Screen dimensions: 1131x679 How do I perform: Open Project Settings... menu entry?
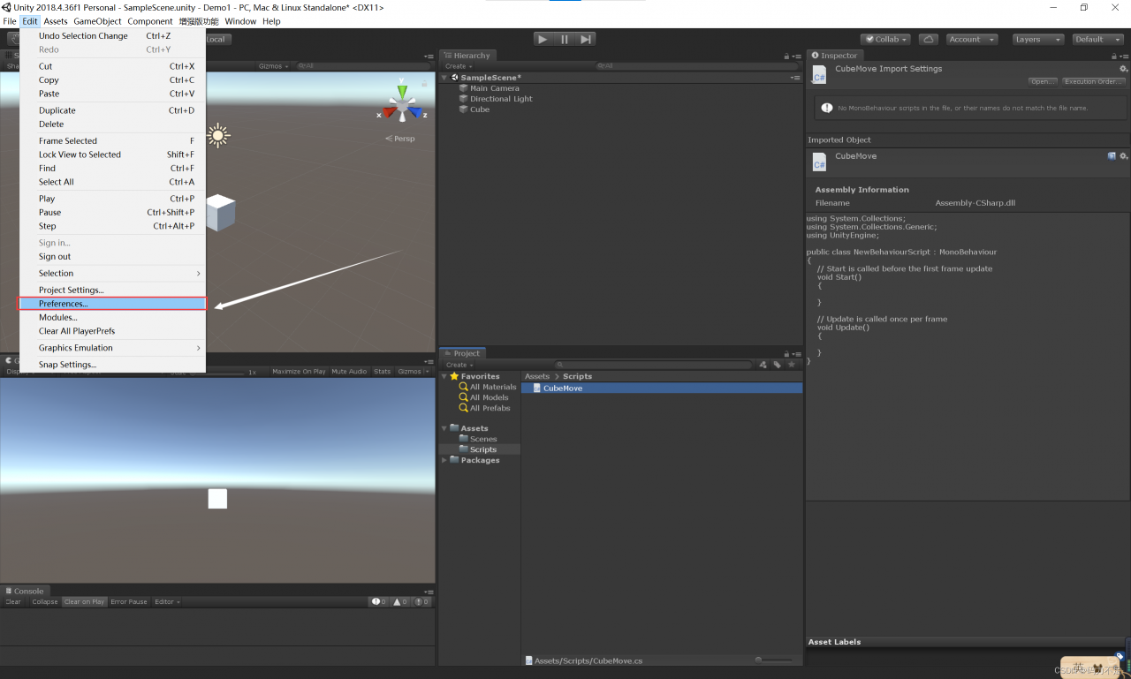(71, 290)
